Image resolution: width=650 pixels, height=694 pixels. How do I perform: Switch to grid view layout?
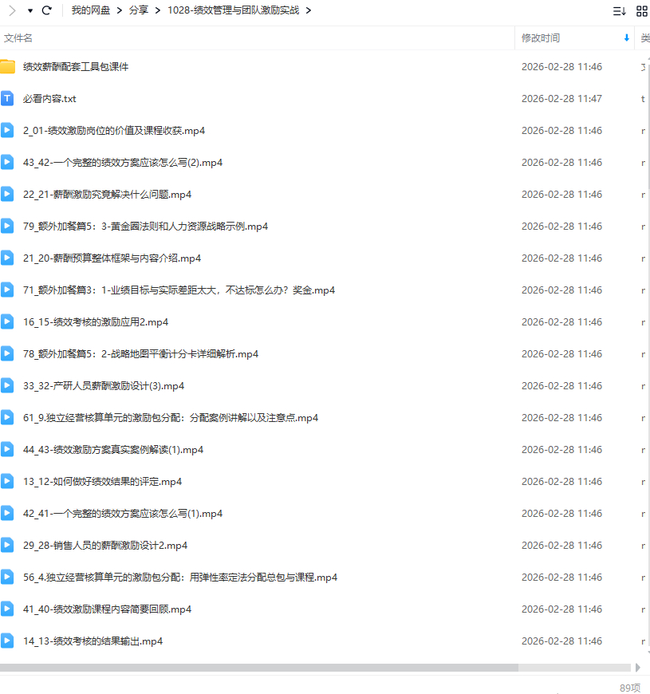pos(641,10)
